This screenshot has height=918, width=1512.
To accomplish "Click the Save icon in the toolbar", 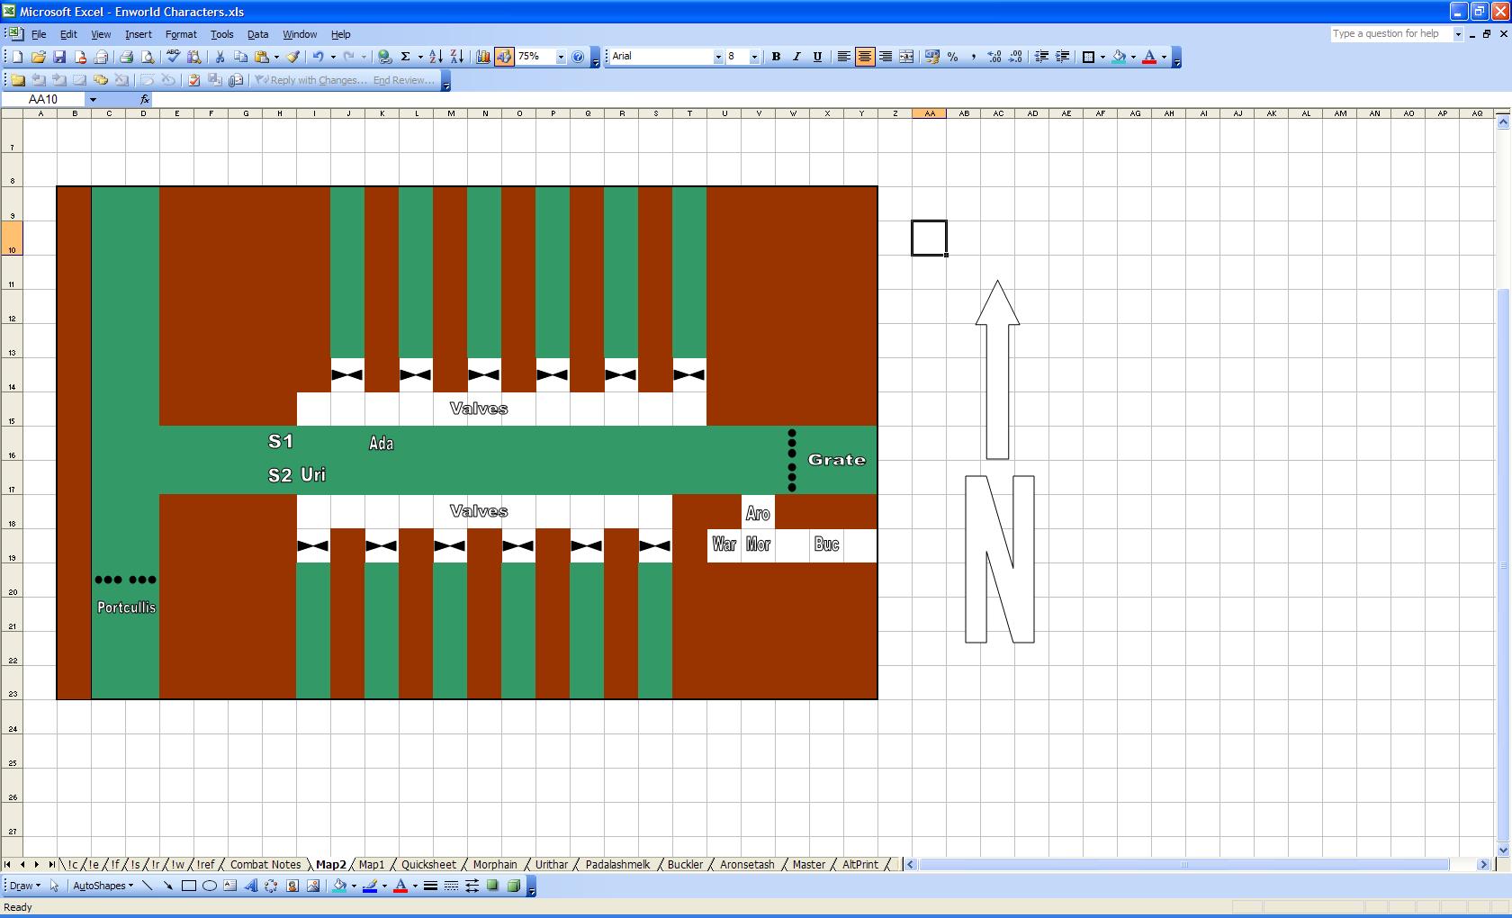I will click(x=59, y=57).
